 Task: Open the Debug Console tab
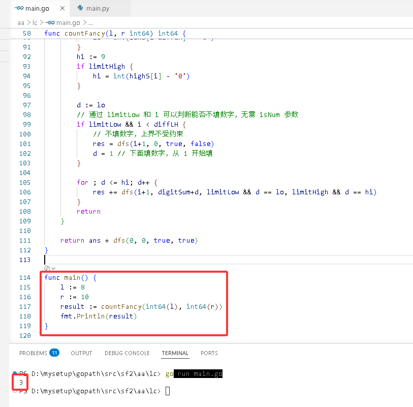[127, 353]
